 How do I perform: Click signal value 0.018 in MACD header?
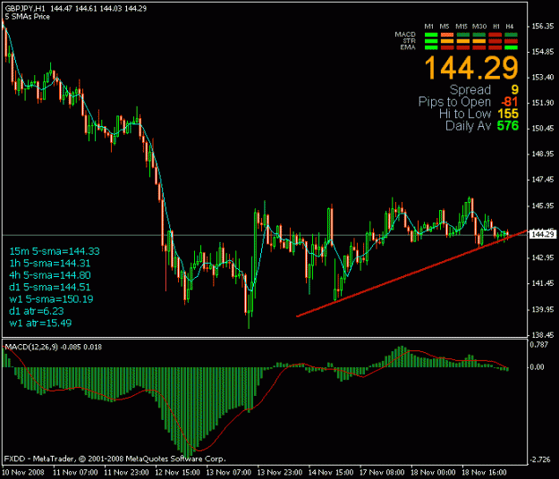[93, 347]
